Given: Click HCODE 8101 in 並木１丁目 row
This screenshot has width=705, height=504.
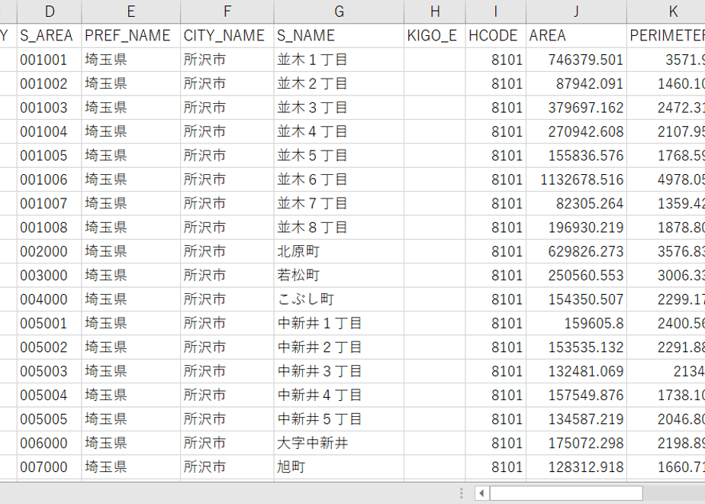Looking at the screenshot, I should pos(495,60).
